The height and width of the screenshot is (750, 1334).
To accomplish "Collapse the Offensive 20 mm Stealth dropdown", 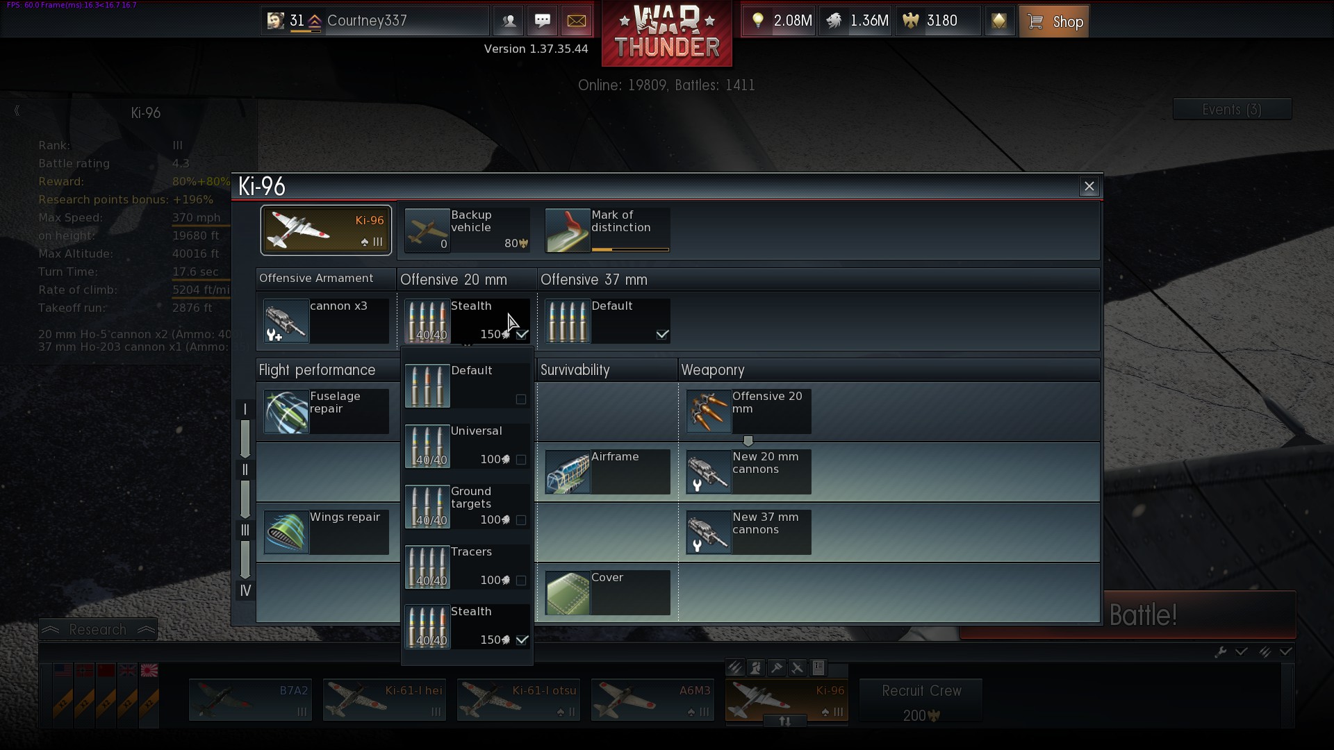I will 467,321.
